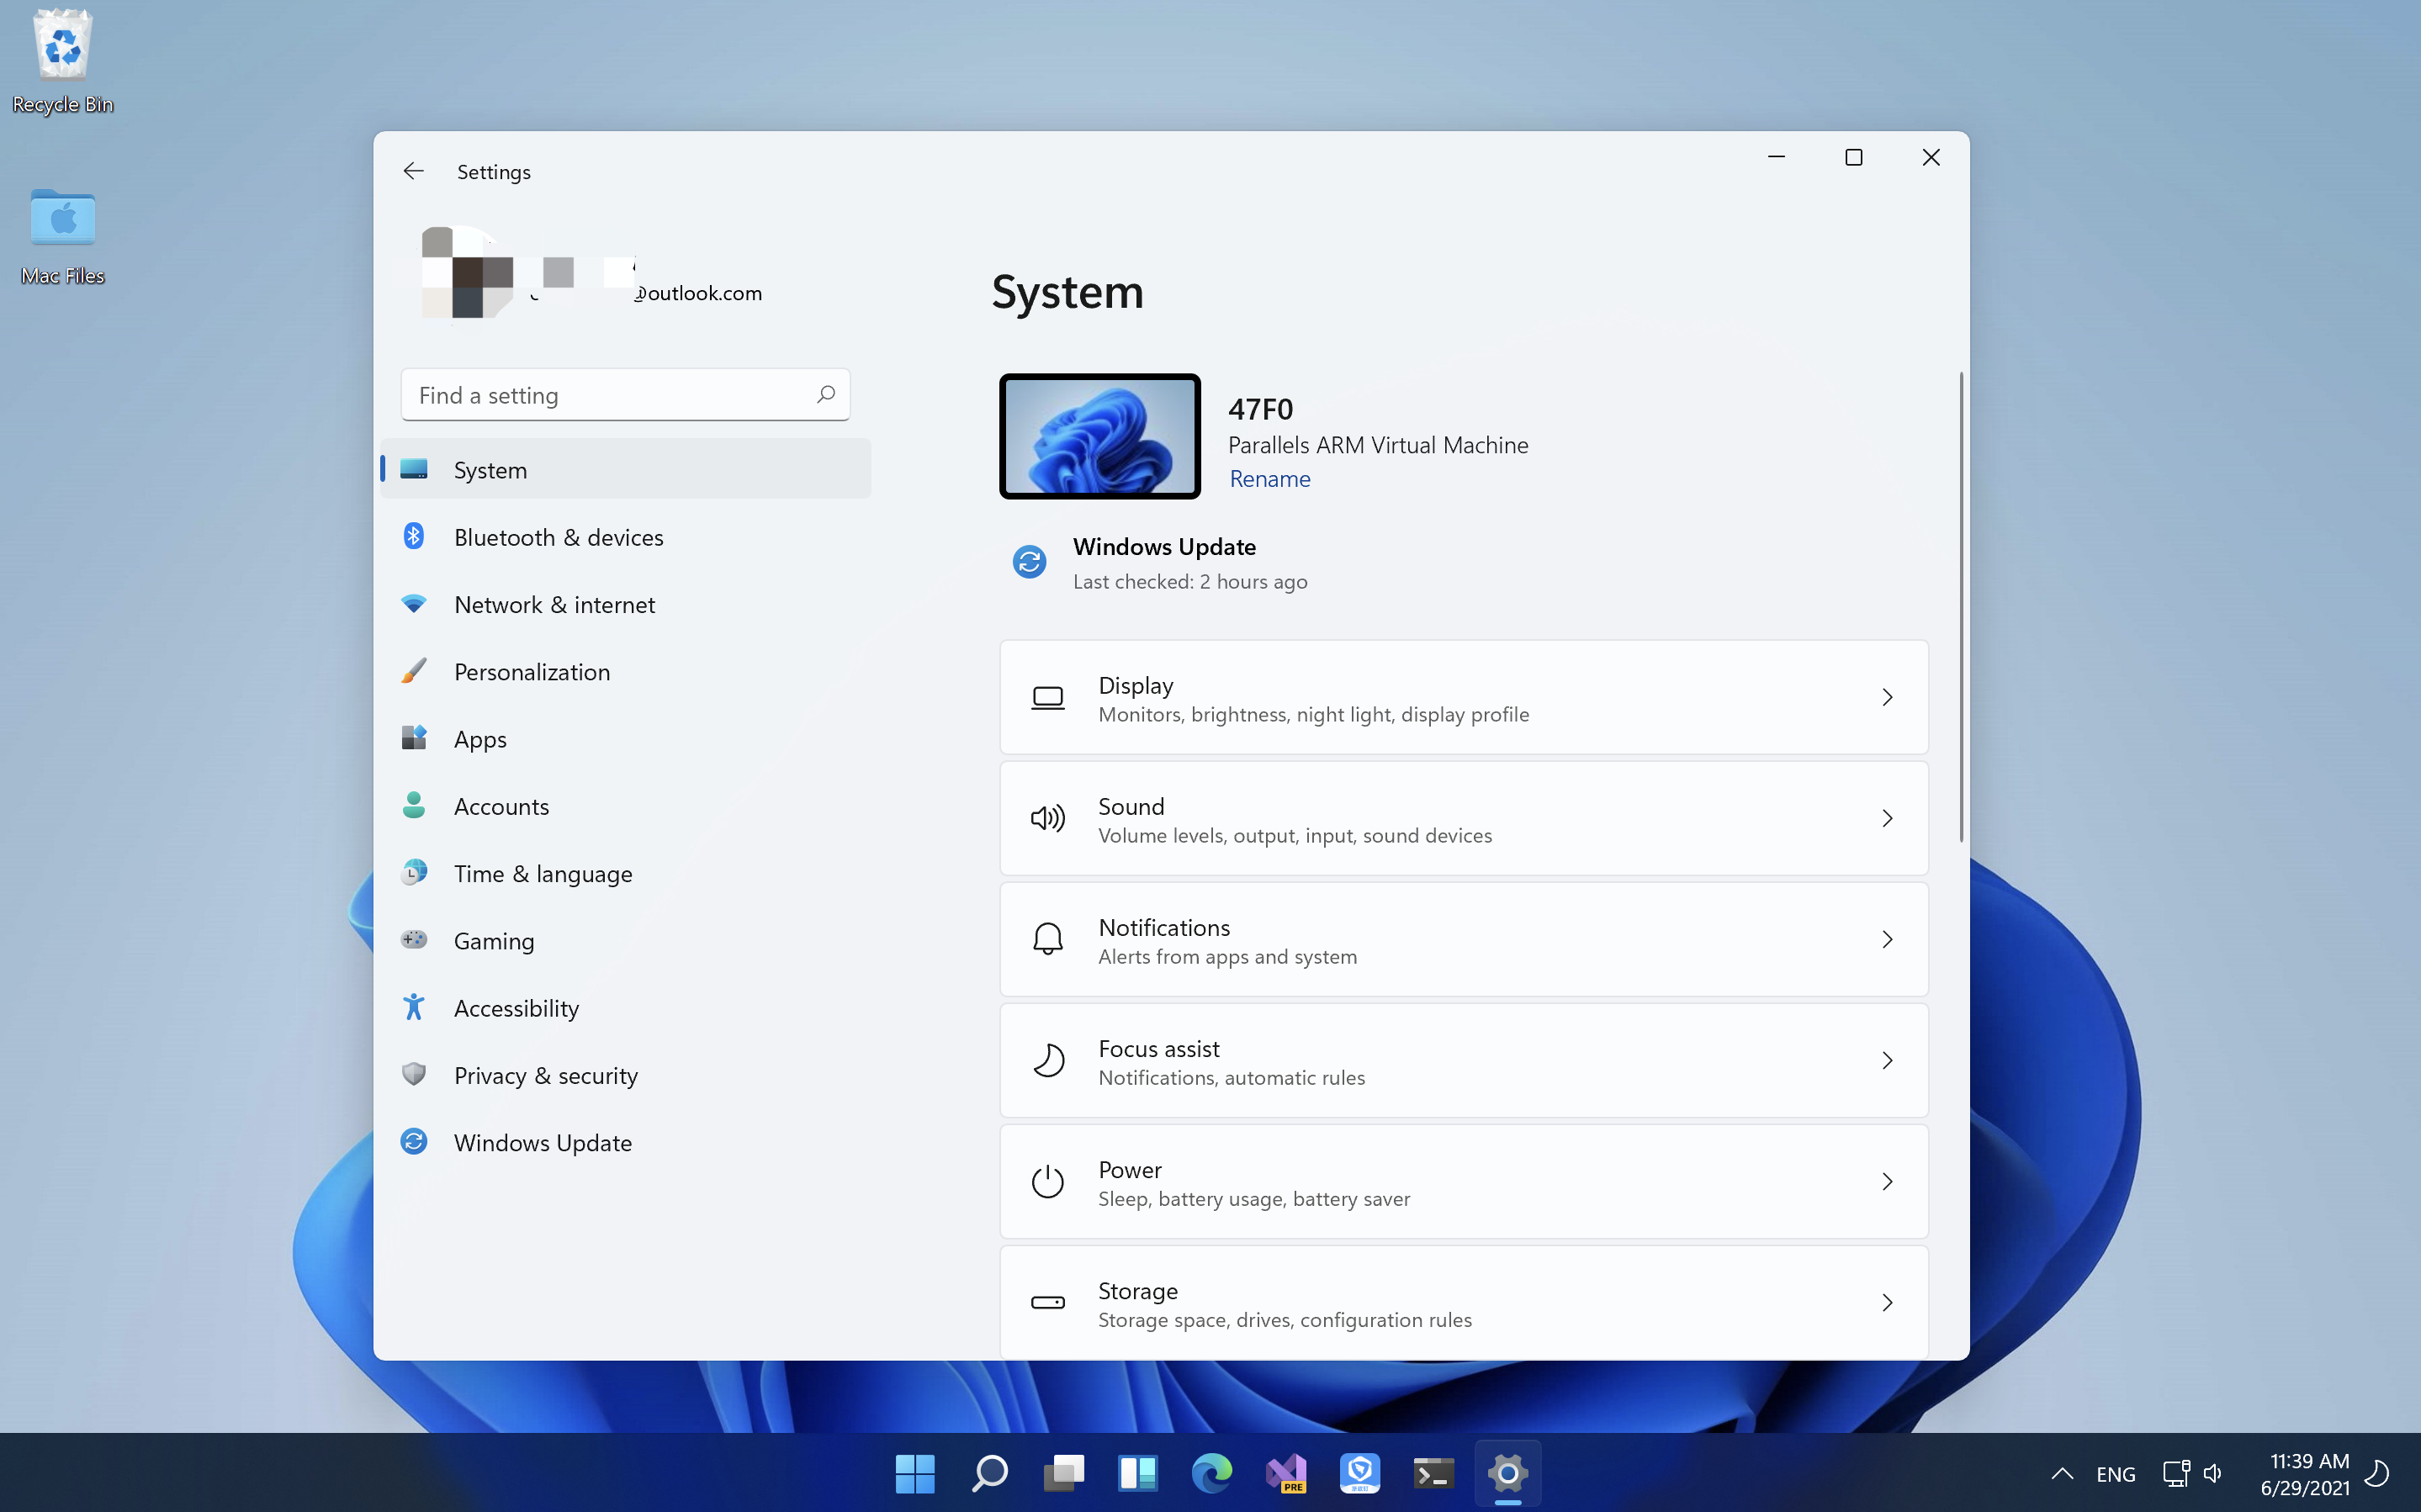Click the Privacy shield icon
The width and height of the screenshot is (2421, 1512).
point(414,1074)
